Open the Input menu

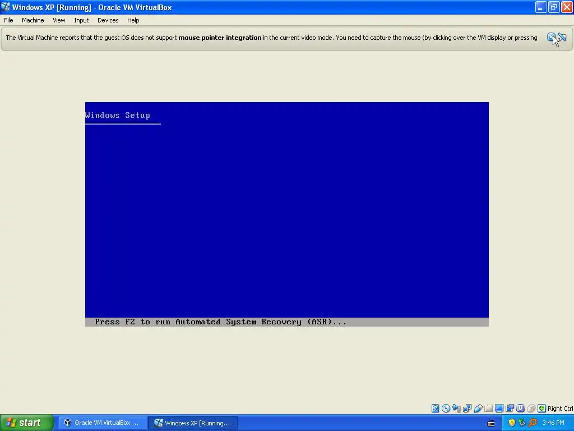click(81, 20)
